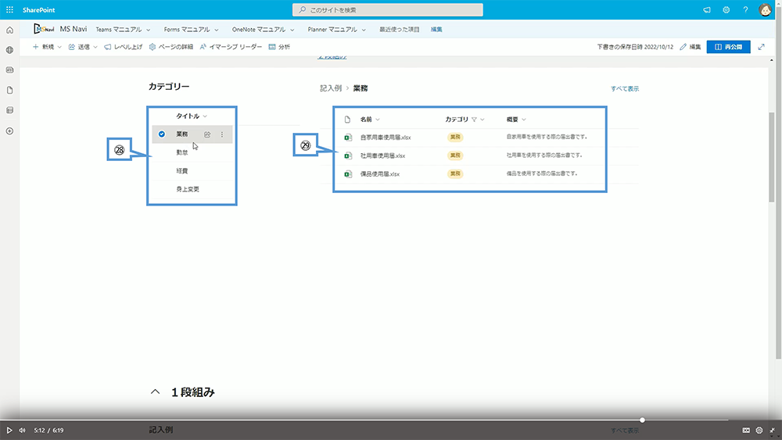Click the create plus icon in left rail
782x440 pixels.
point(9,131)
